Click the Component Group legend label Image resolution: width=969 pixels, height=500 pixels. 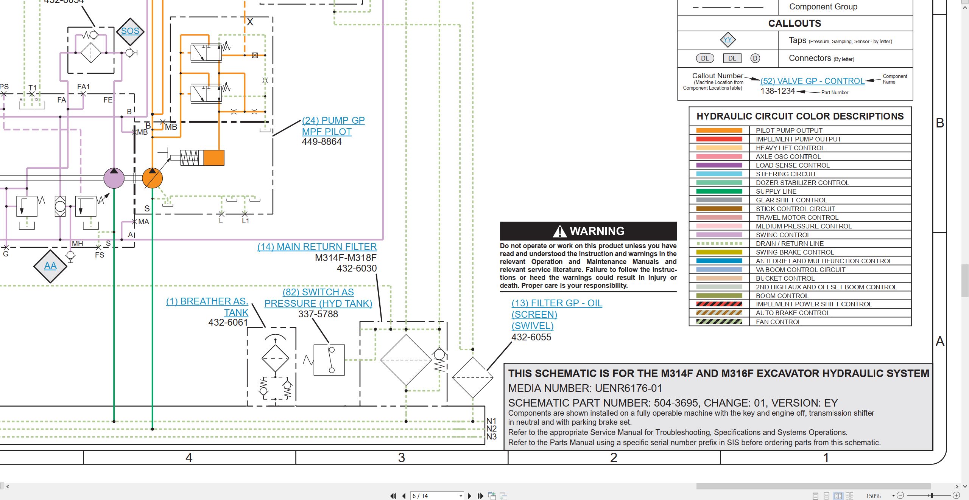[x=823, y=7]
